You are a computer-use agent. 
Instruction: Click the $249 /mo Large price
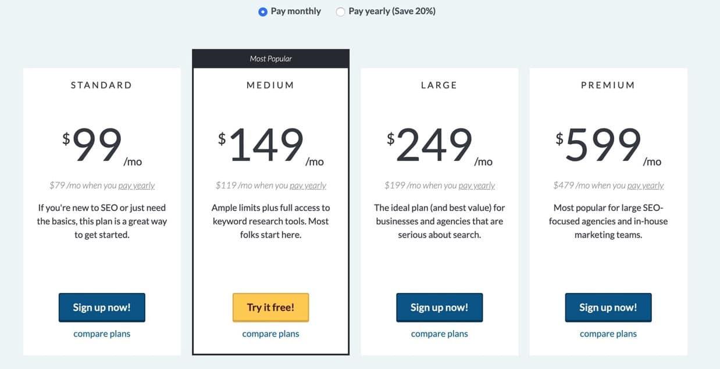[439, 146]
